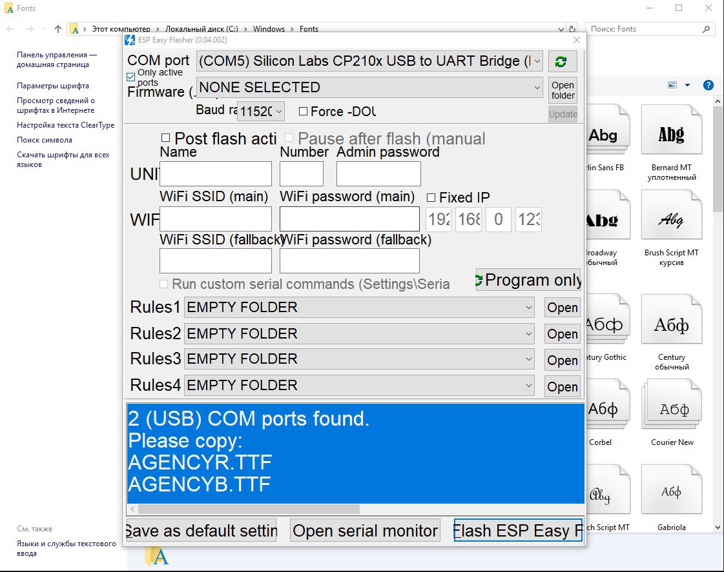
Task: Click the unit Name input field
Action: [x=216, y=173]
